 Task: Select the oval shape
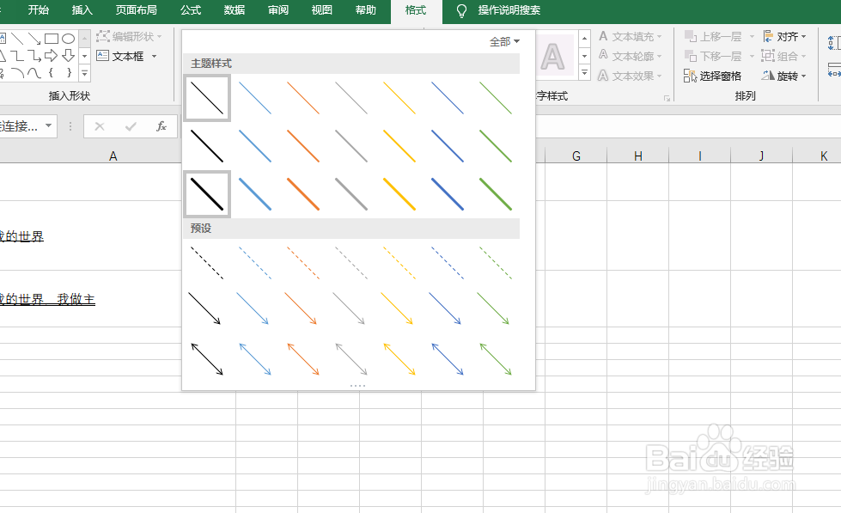pos(68,39)
